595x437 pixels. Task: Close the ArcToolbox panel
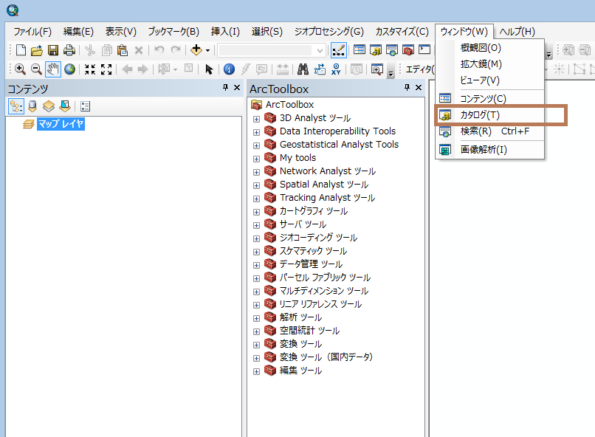pyautogui.click(x=419, y=88)
